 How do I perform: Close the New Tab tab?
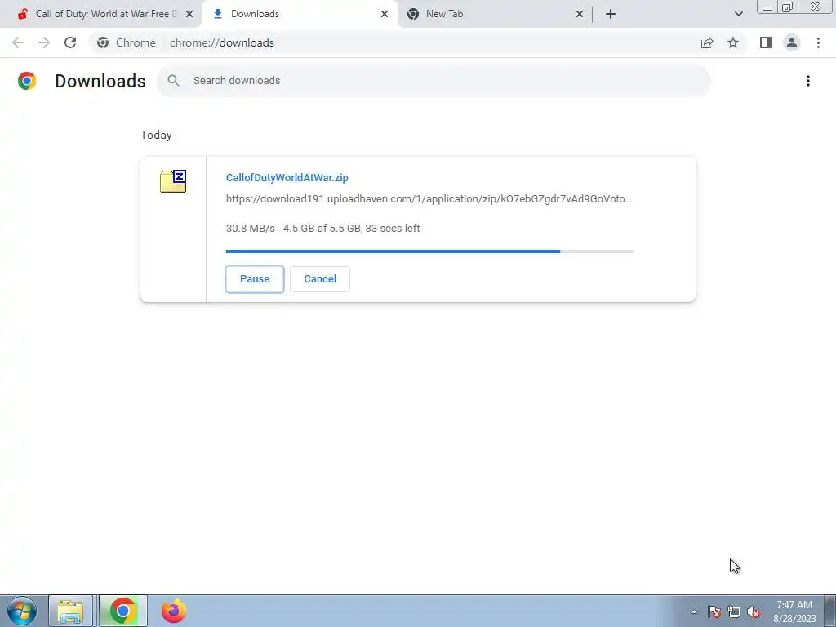[x=580, y=14]
